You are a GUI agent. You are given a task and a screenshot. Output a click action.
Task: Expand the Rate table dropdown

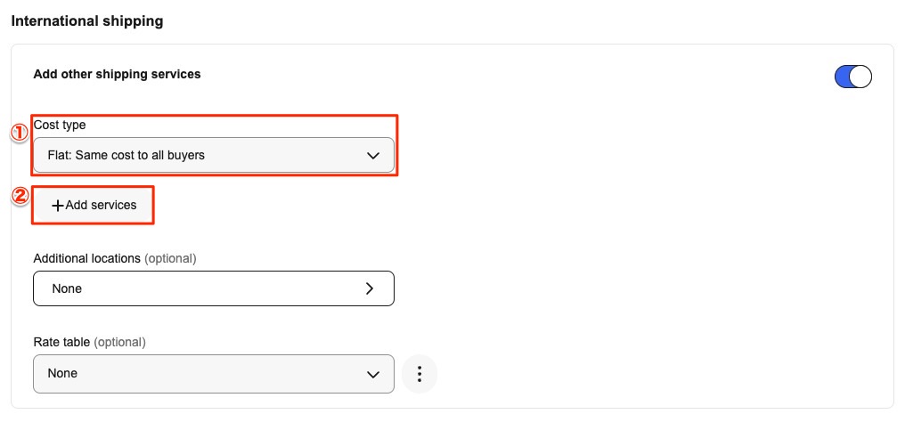[x=213, y=374]
